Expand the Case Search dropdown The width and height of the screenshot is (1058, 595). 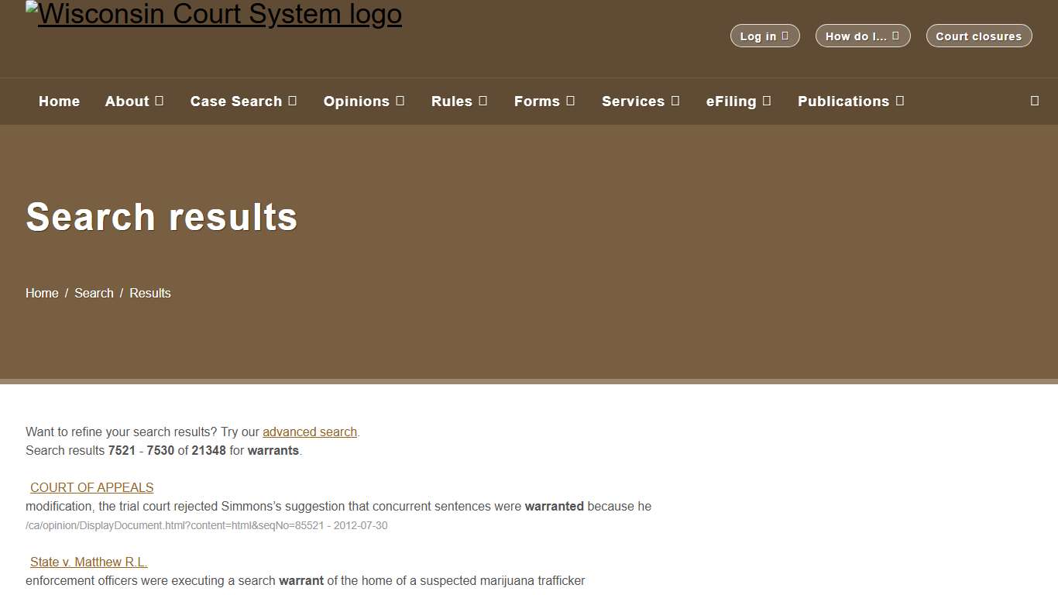click(x=243, y=101)
